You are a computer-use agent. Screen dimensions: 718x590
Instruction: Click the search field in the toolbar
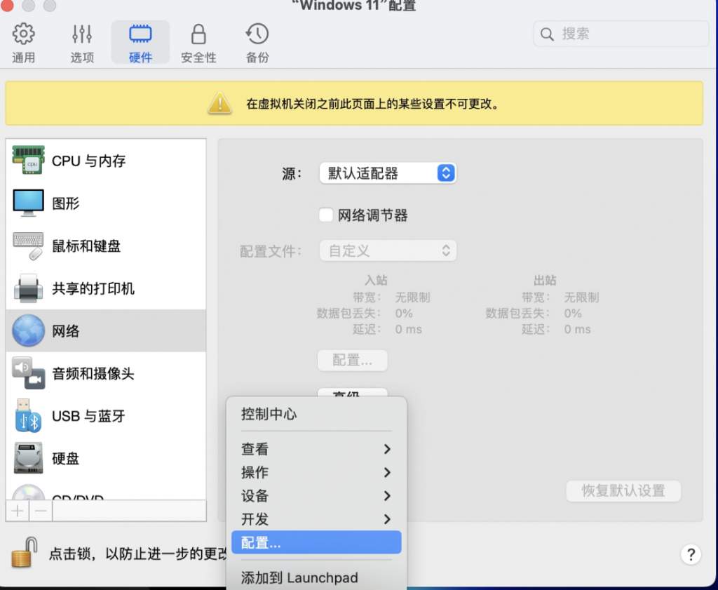pos(620,34)
